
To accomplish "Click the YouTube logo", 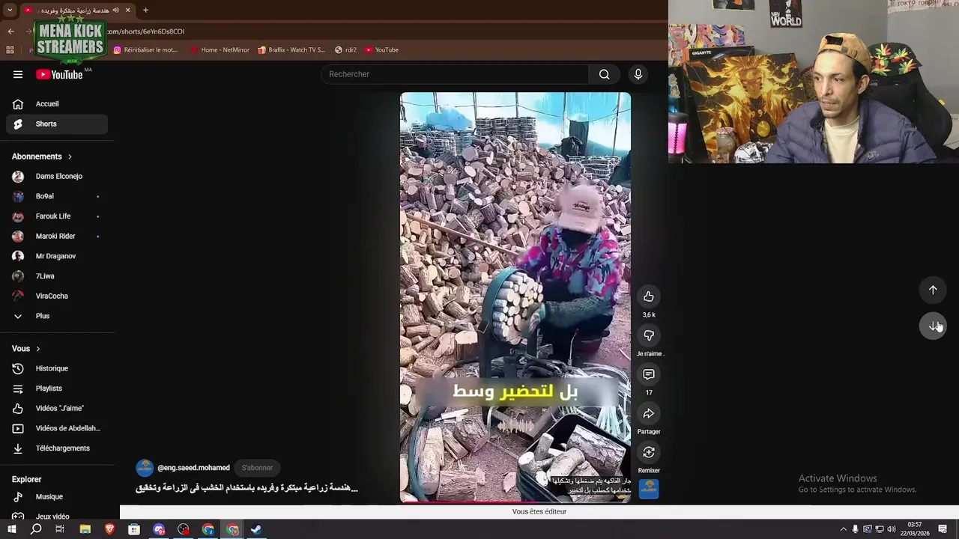I will coord(59,74).
